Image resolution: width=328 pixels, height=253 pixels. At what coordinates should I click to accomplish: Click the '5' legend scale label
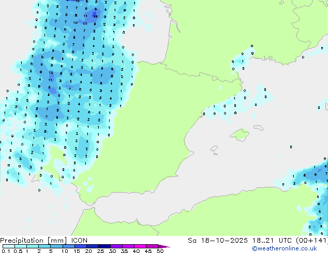[x=51, y=251]
